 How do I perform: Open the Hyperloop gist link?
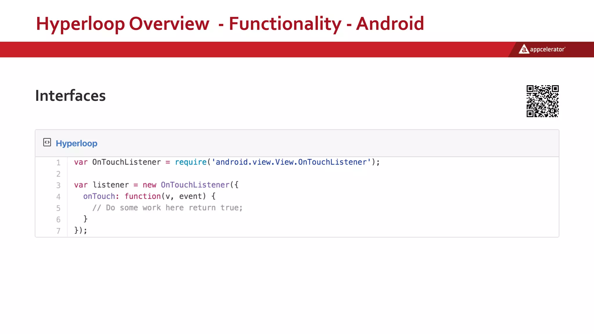click(76, 143)
